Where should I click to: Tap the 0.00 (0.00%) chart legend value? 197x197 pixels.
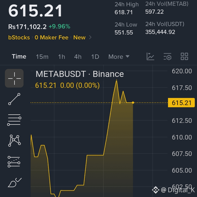(80, 85)
